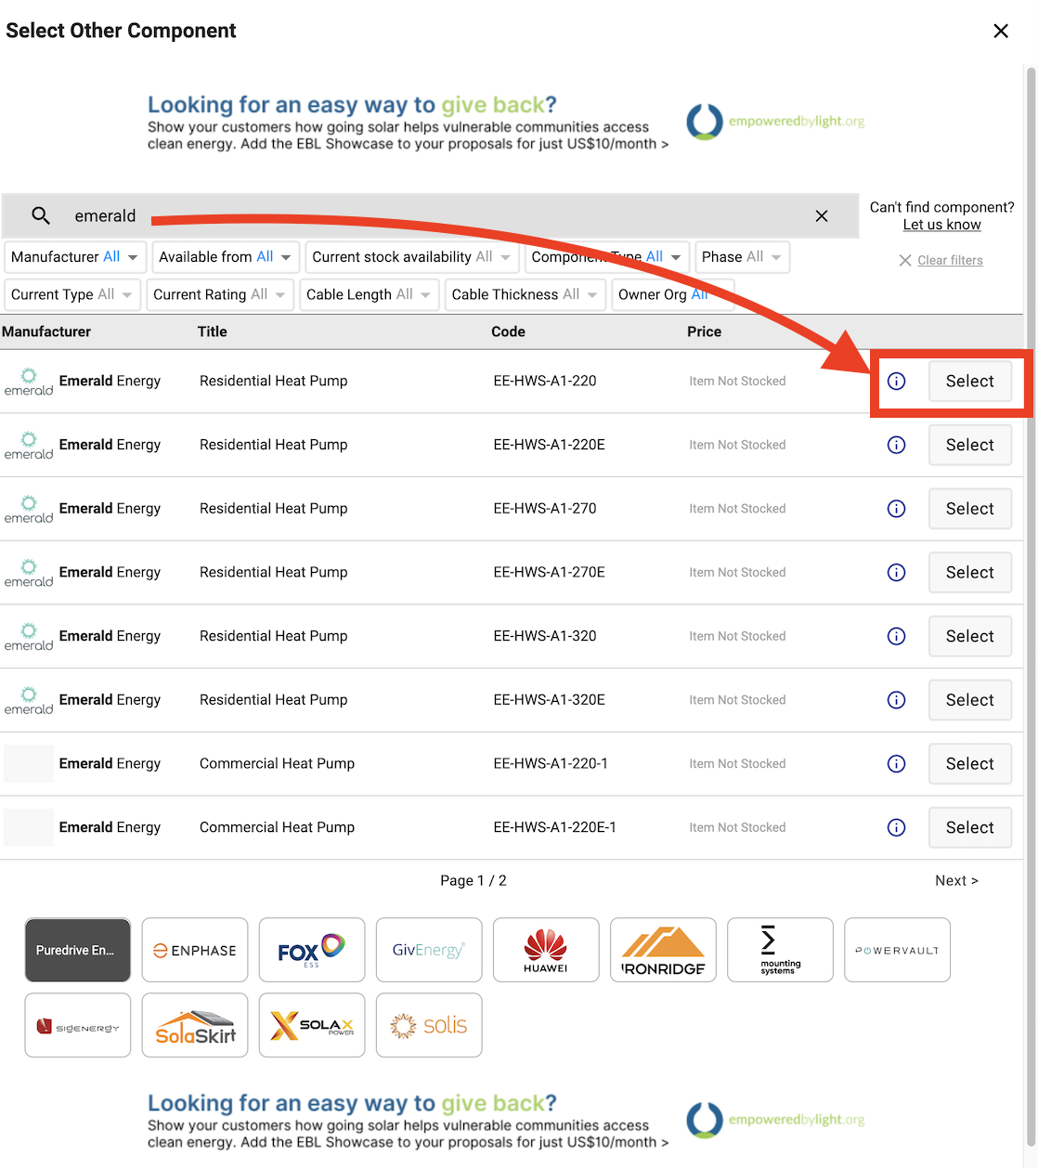Click the GivEnergy manufacturer logo
Viewport: 1038px width, 1168px height.
click(x=429, y=949)
